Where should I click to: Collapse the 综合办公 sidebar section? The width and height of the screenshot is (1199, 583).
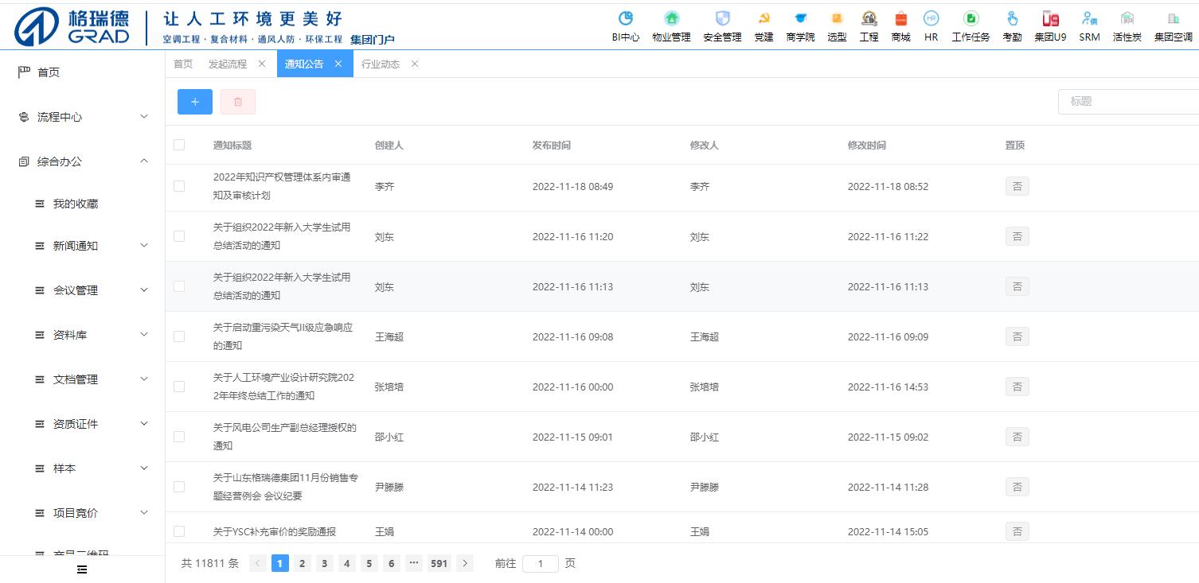click(82, 161)
